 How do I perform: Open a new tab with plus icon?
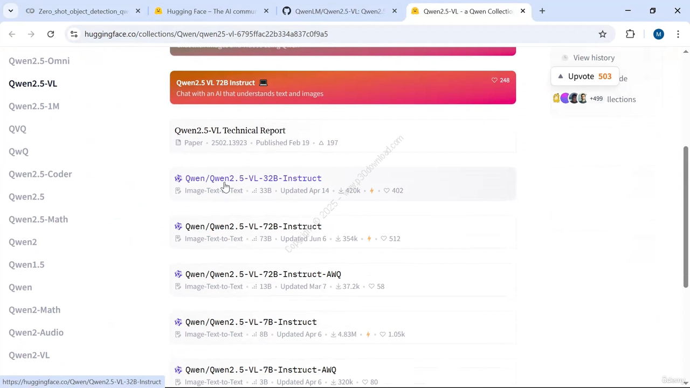pyautogui.click(x=542, y=11)
